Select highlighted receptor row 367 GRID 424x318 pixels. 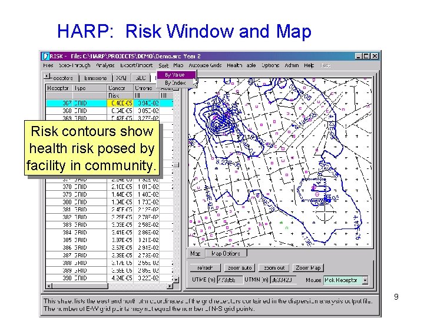coord(110,103)
